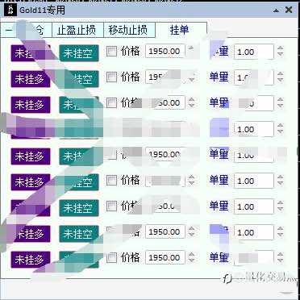
Task: Increase the ninth row's price with up arrow
Action: click(191, 255)
